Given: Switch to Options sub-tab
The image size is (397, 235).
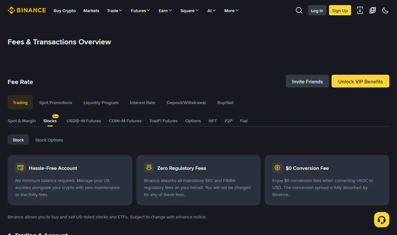Looking at the screenshot, I should tap(193, 121).
